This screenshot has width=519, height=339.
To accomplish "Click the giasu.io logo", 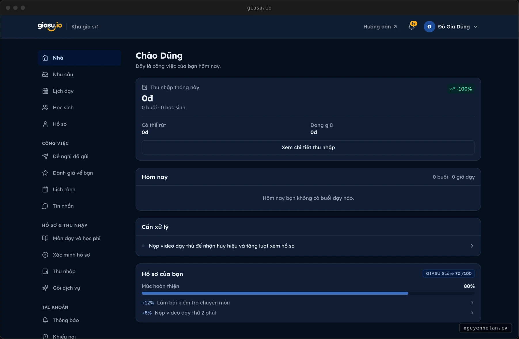I will point(50,26).
